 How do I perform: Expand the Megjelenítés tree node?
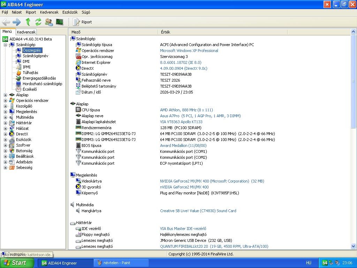[6, 112]
